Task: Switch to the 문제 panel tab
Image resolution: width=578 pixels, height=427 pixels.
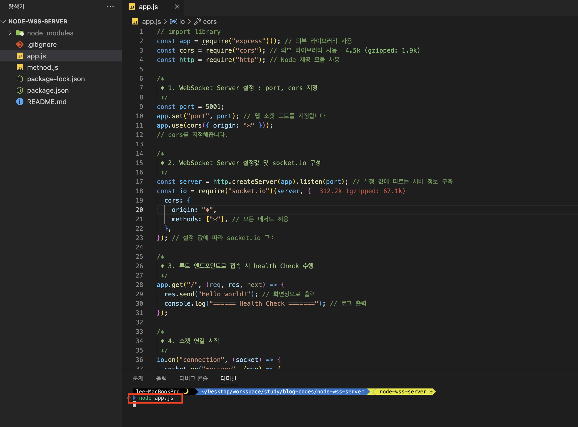Action: (138, 378)
